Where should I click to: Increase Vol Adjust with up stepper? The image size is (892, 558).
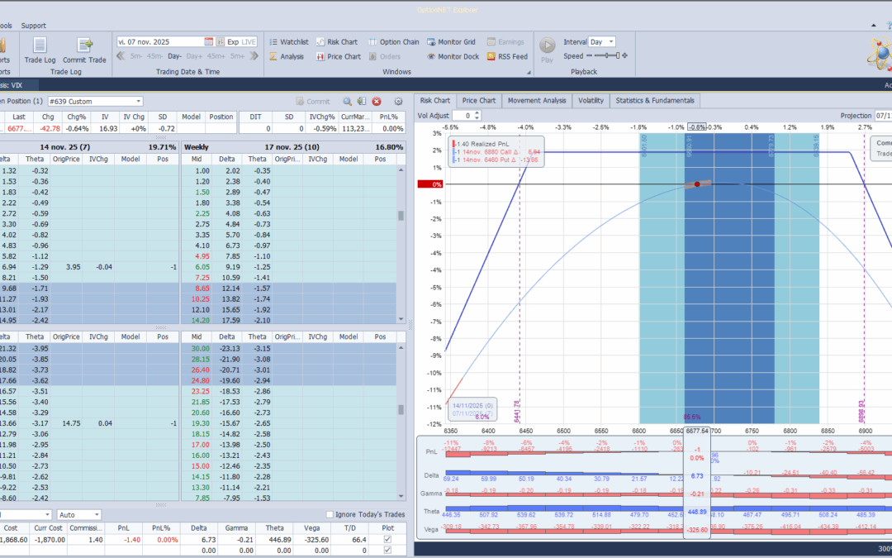click(x=477, y=113)
